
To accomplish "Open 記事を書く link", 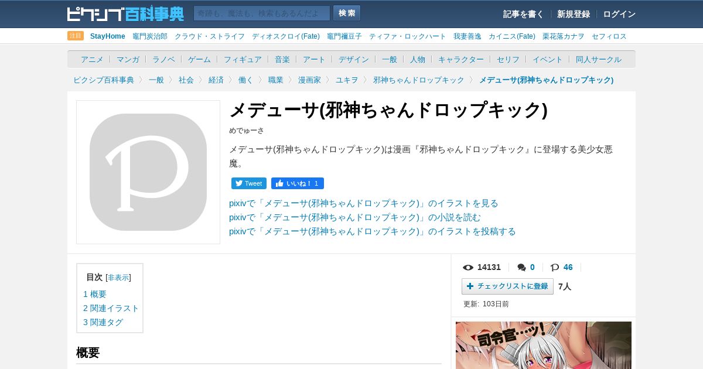I will pyautogui.click(x=523, y=14).
